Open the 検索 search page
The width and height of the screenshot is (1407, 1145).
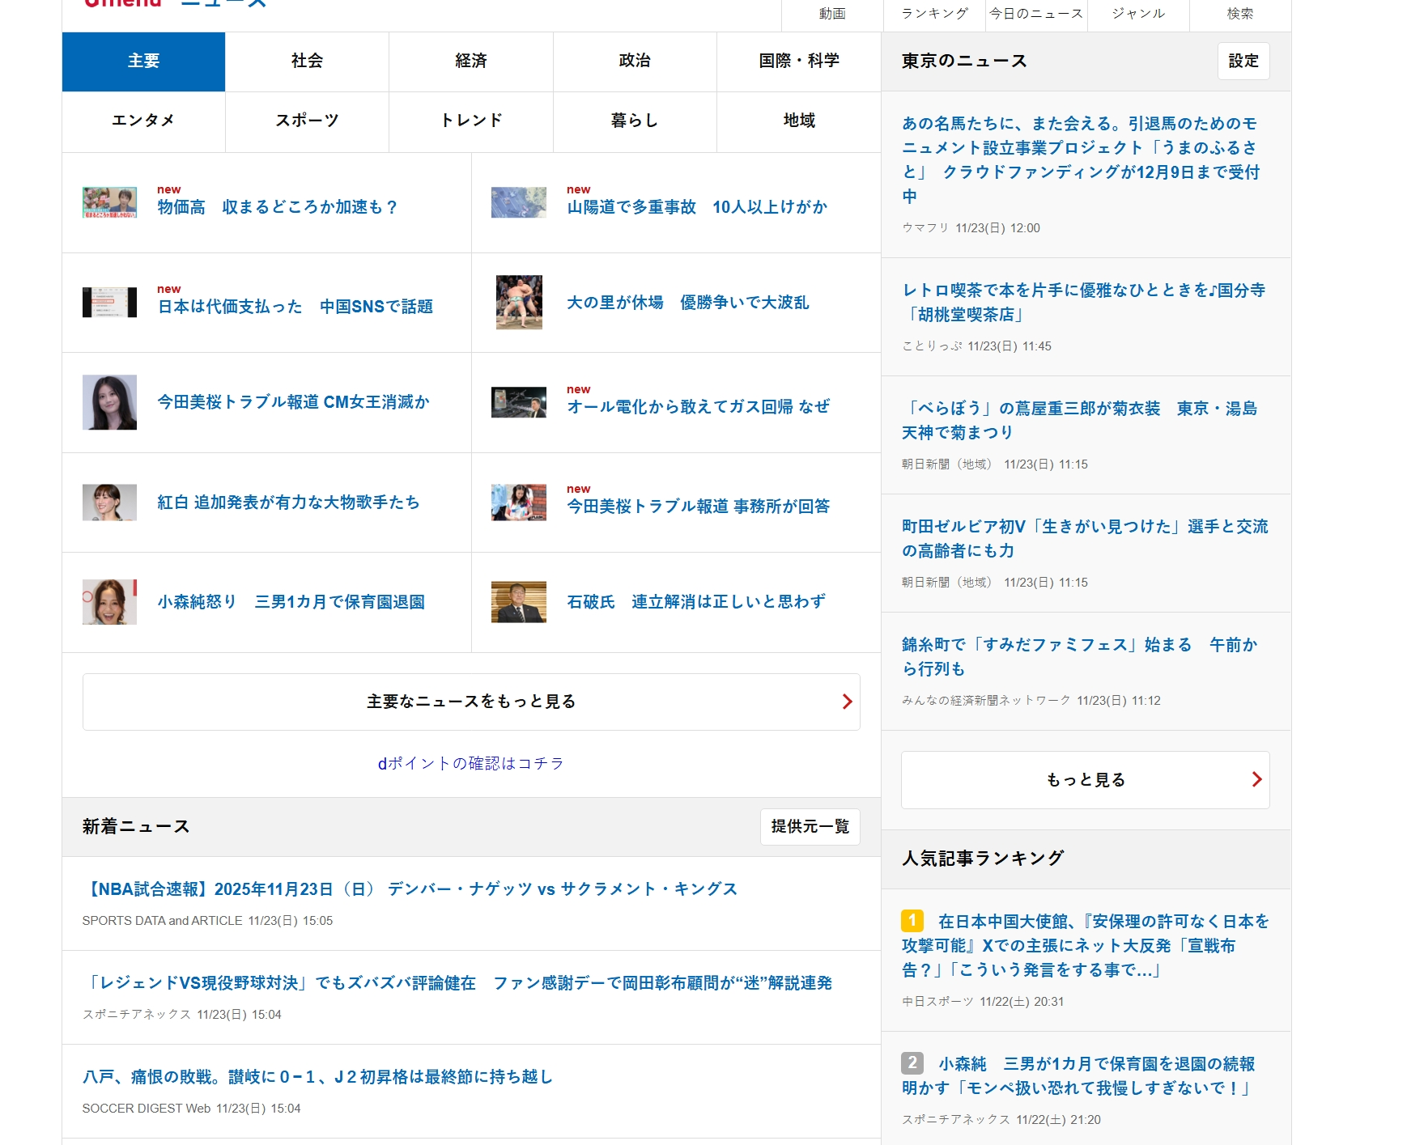click(1240, 13)
